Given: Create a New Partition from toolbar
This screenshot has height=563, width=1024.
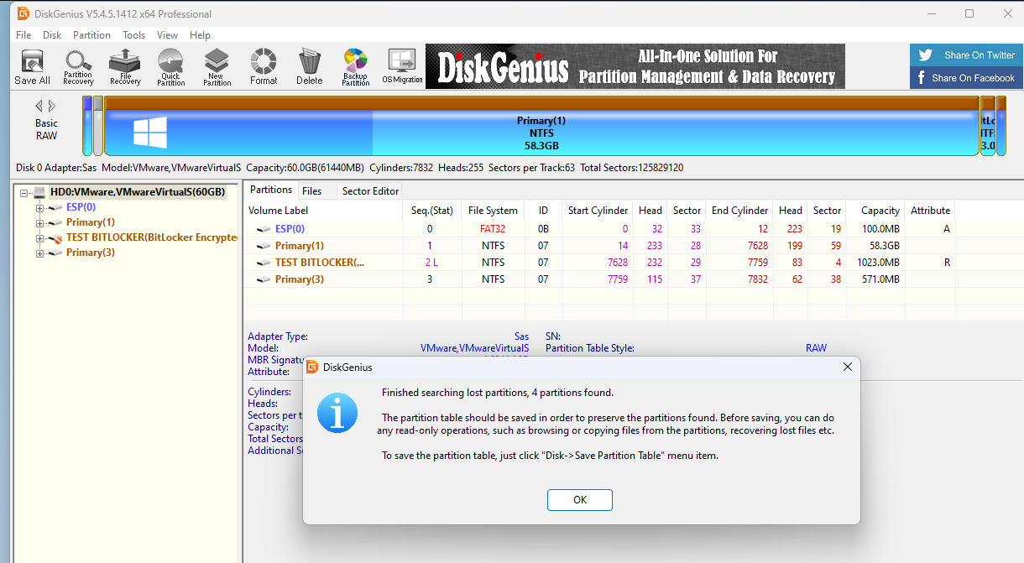Looking at the screenshot, I should click(x=217, y=67).
